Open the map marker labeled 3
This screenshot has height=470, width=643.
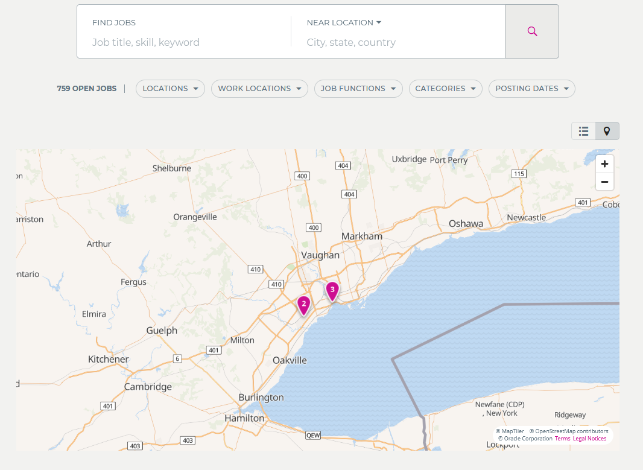[x=332, y=291]
